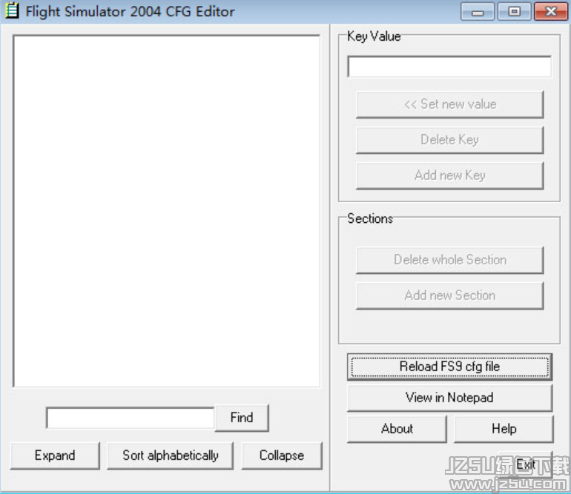
Task: Open the About dialog
Action: [x=397, y=429]
